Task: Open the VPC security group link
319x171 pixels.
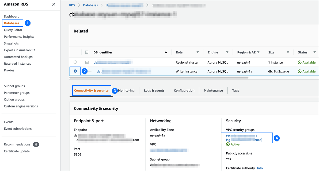Action: 244,138
